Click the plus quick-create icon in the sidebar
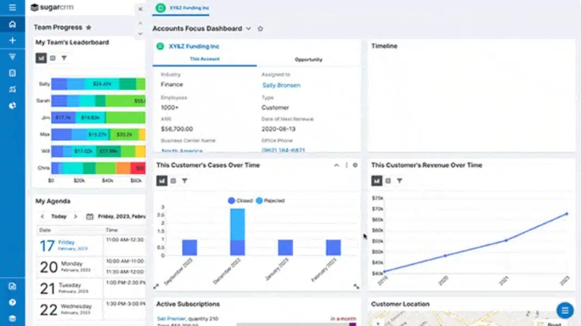 click(12, 41)
